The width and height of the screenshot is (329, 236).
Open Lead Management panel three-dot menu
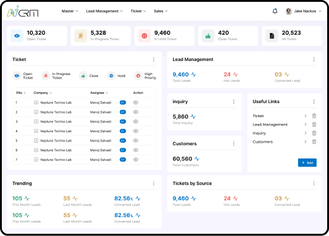(314, 59)
